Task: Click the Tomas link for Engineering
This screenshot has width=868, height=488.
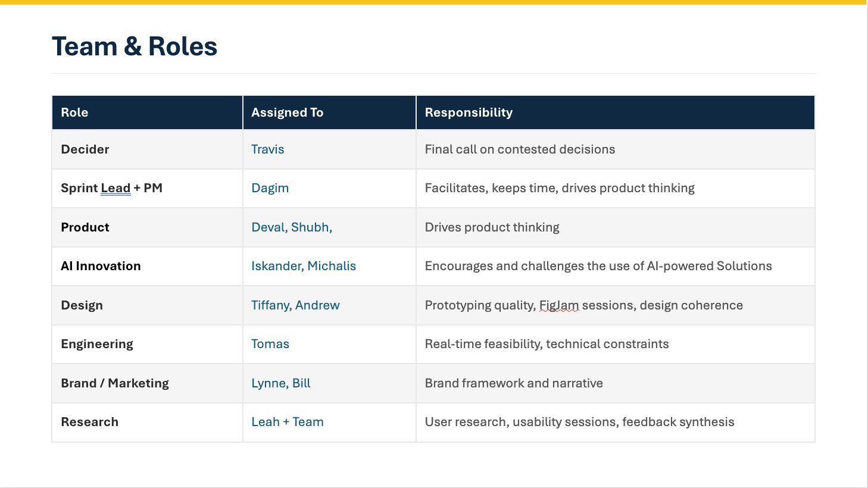Action: pos(270,344)
